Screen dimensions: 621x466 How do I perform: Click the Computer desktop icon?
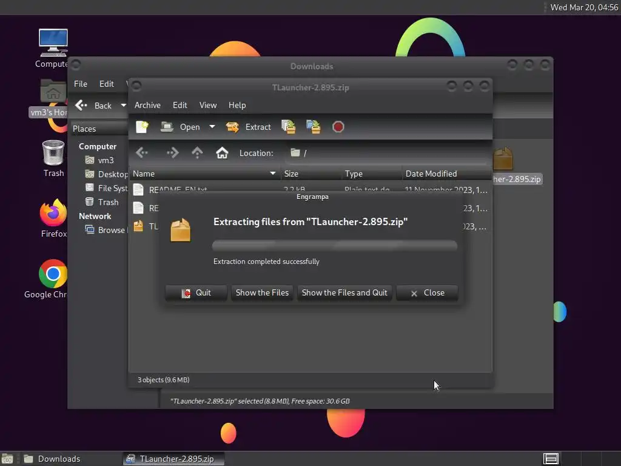(x=53, y=43)
